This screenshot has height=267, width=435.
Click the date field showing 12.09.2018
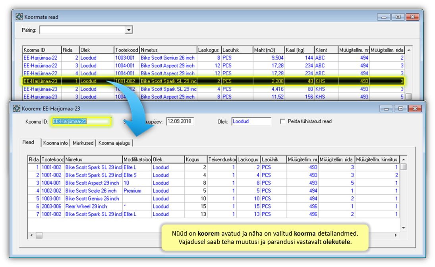[180, 121]
